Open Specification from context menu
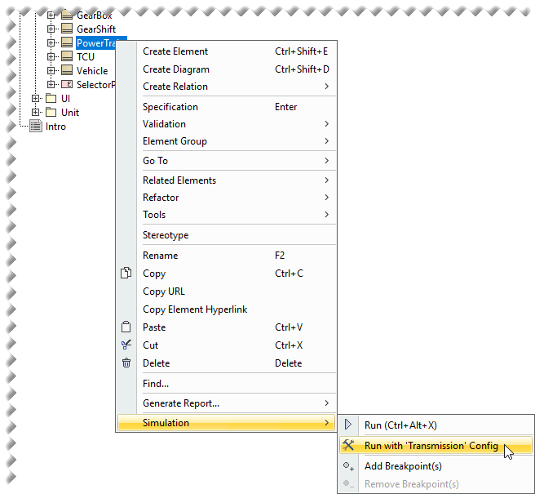Screen dimensions: 535x494 point(226,107)
